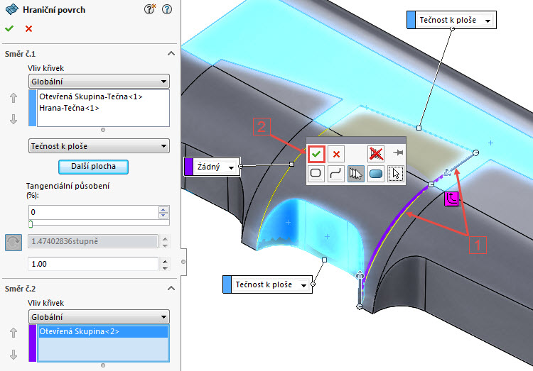Increase the 1.00 value with up arrow
The width and height of the screenshot is (533, 371).
point(165,261)
